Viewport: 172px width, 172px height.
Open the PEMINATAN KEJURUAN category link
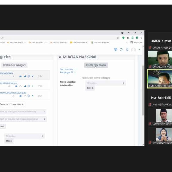[x=13, y=93]
